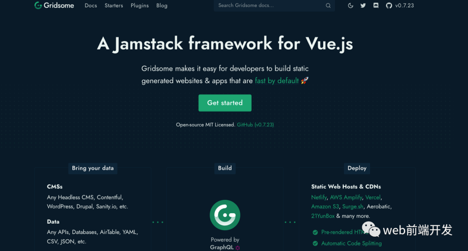Click the Data heading

(53, 222)
